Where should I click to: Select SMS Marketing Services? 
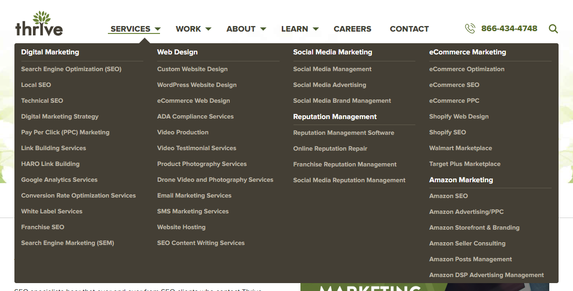pyautogui.click(x=193, y=212)
